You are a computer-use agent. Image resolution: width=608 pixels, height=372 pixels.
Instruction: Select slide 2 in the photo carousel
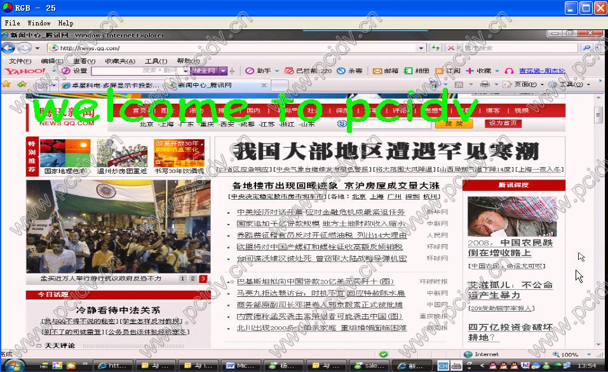(x=193, y=279)
